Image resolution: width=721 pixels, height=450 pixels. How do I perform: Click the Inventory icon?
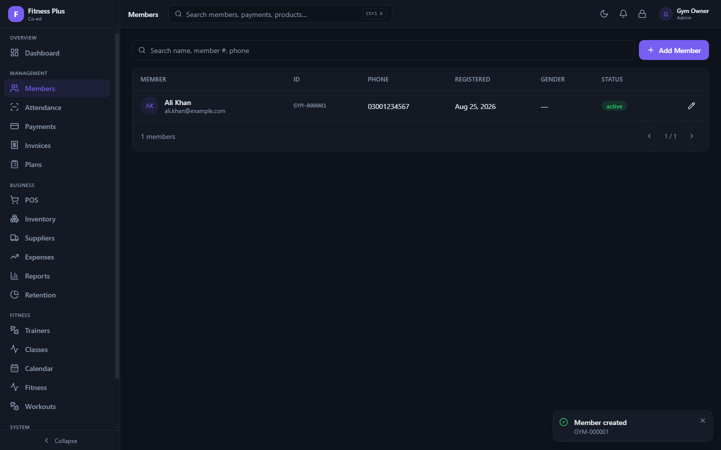15,219
